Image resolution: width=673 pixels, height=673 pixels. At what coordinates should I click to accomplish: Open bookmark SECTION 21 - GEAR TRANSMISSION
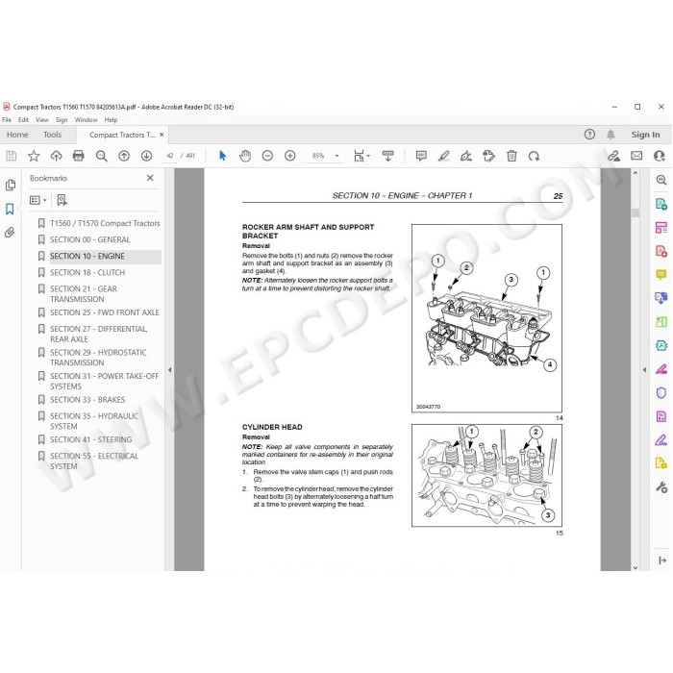pos(84,294)
